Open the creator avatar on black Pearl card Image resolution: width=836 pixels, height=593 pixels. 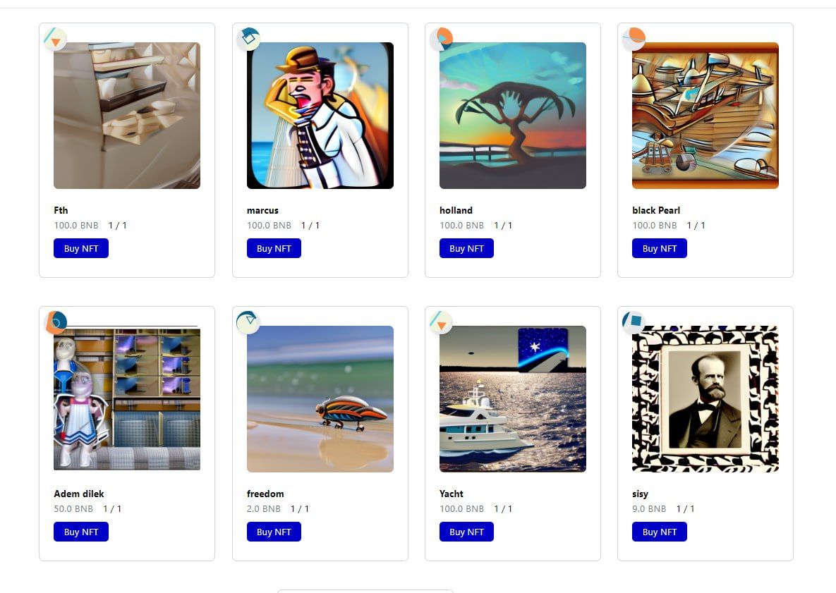634,39
